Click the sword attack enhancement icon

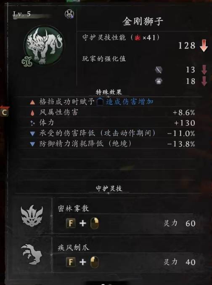point(159,69)
